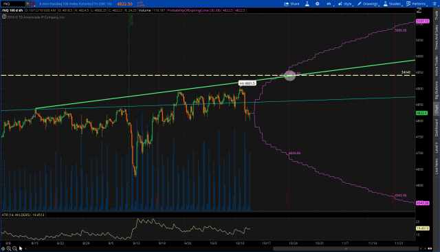
Task: Click the Share button
Action: tap(291, 3)
